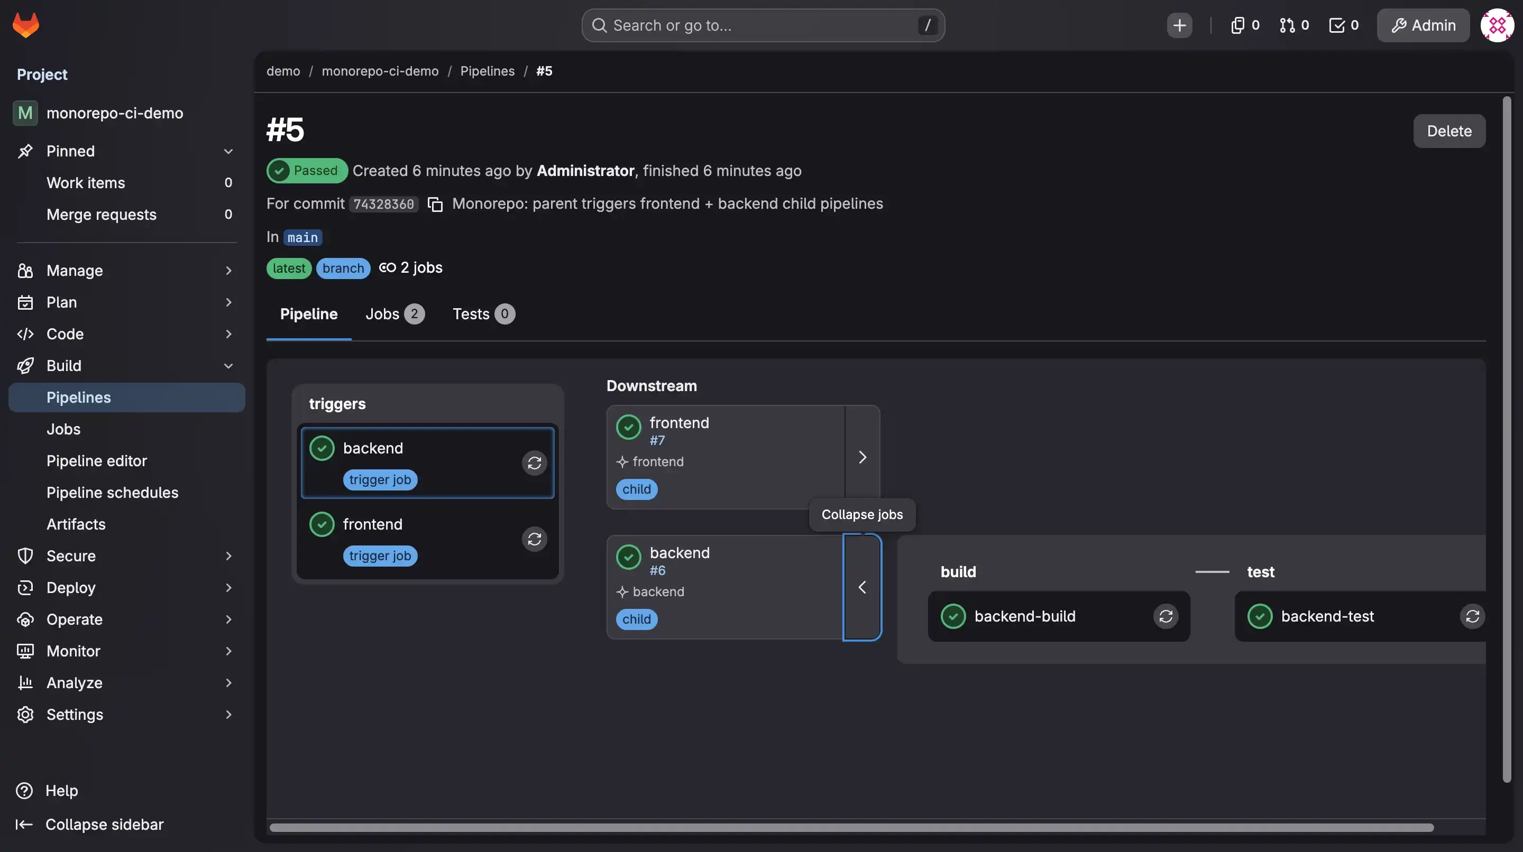Image resolution: width=1523 pixels, height=852 pixels.
Task: Click the create new plus icon
Action: [1179, 25]
